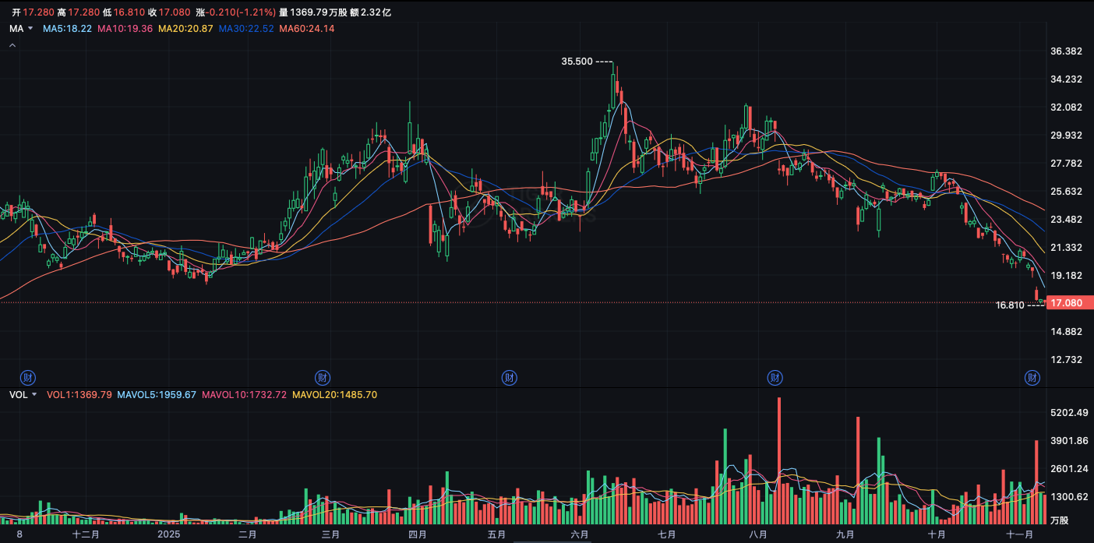Toggle the MA10 moving average label
1094x543 pixels.
(125, 29)
